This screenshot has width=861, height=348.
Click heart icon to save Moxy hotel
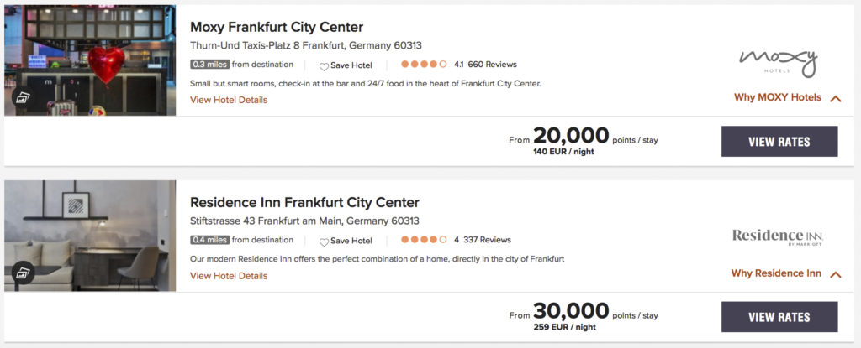click(x=324, y=66)
